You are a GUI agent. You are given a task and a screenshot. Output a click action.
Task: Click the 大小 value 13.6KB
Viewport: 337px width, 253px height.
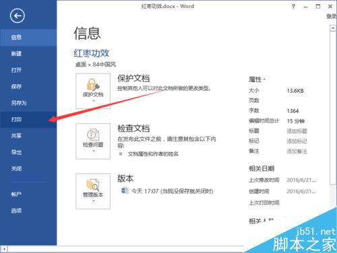tap(295, 91)
